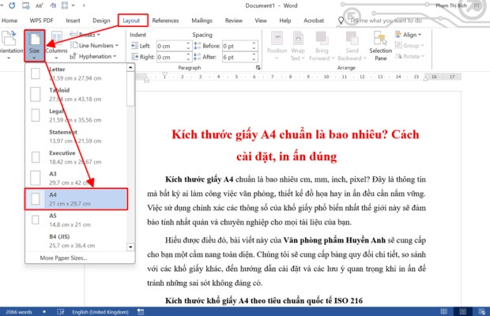Click the Indent Right field
This screenshot has height=316, width=490.
point(171,57)
